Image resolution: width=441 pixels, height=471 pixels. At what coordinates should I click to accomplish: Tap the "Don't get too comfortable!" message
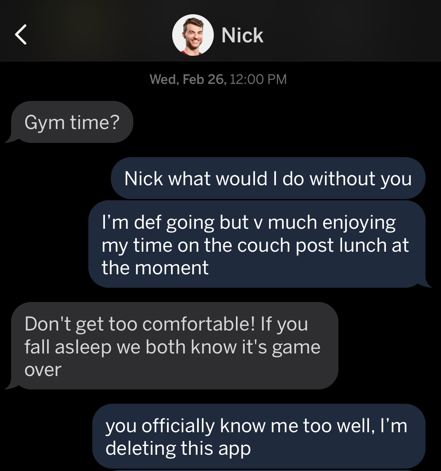tap(172, 346)
